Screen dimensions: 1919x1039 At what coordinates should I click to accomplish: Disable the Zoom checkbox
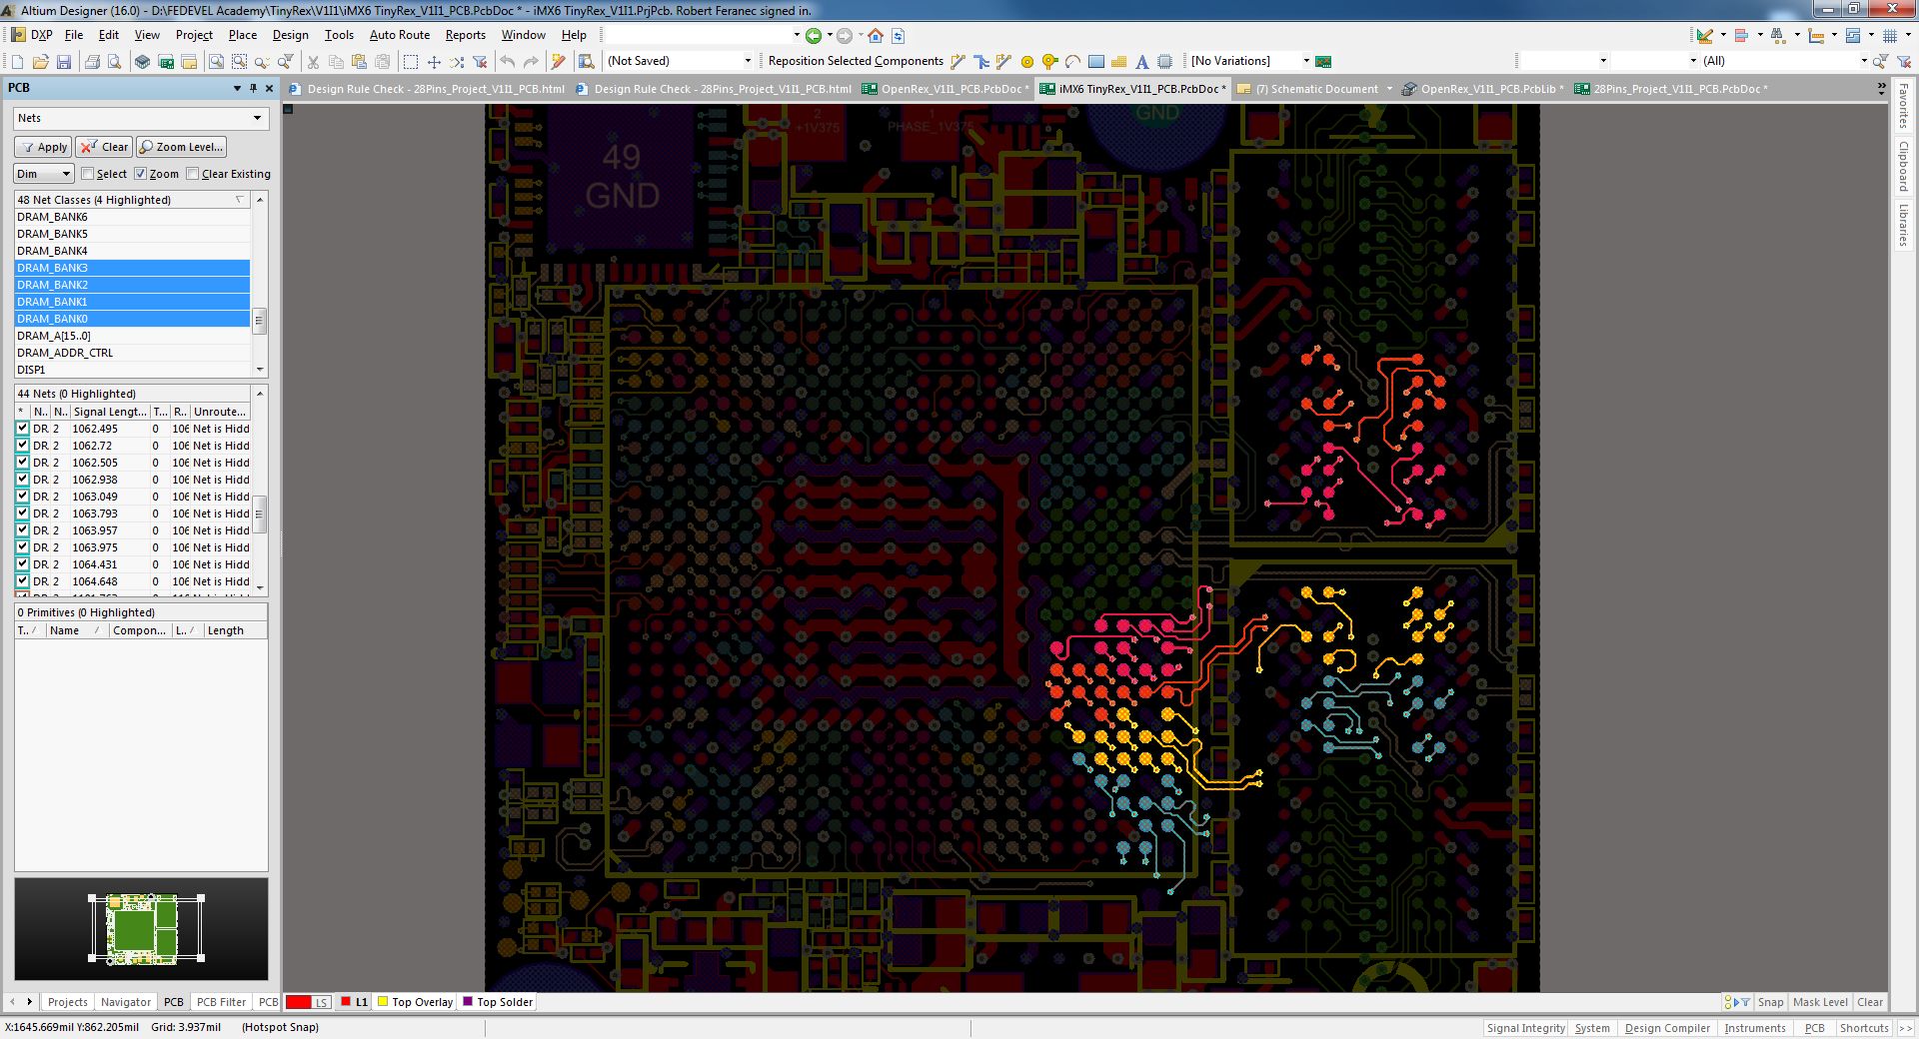tap(140, 173)
